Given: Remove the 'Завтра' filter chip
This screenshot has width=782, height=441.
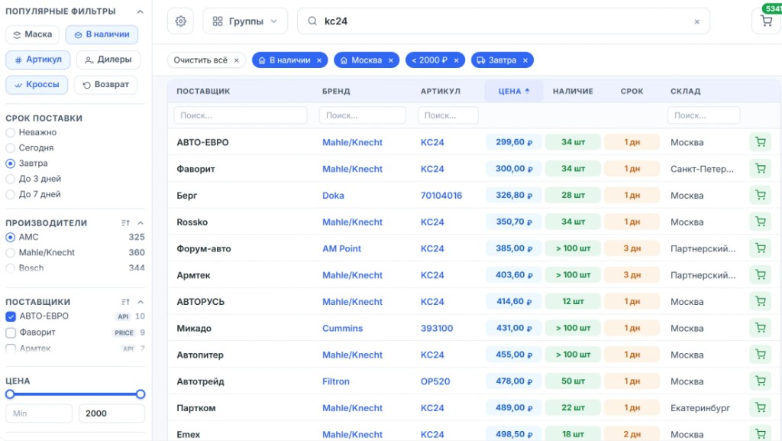Looking at the screenshot, I should (525, 60).
